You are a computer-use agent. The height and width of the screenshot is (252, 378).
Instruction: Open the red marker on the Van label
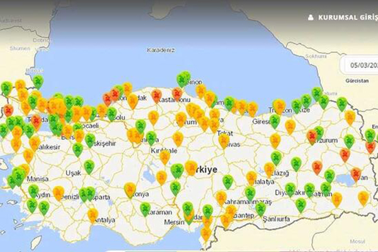coord(356,175)
